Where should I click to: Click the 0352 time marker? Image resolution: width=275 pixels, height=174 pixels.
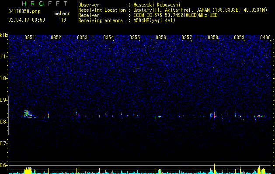click(x=56, y=37)
